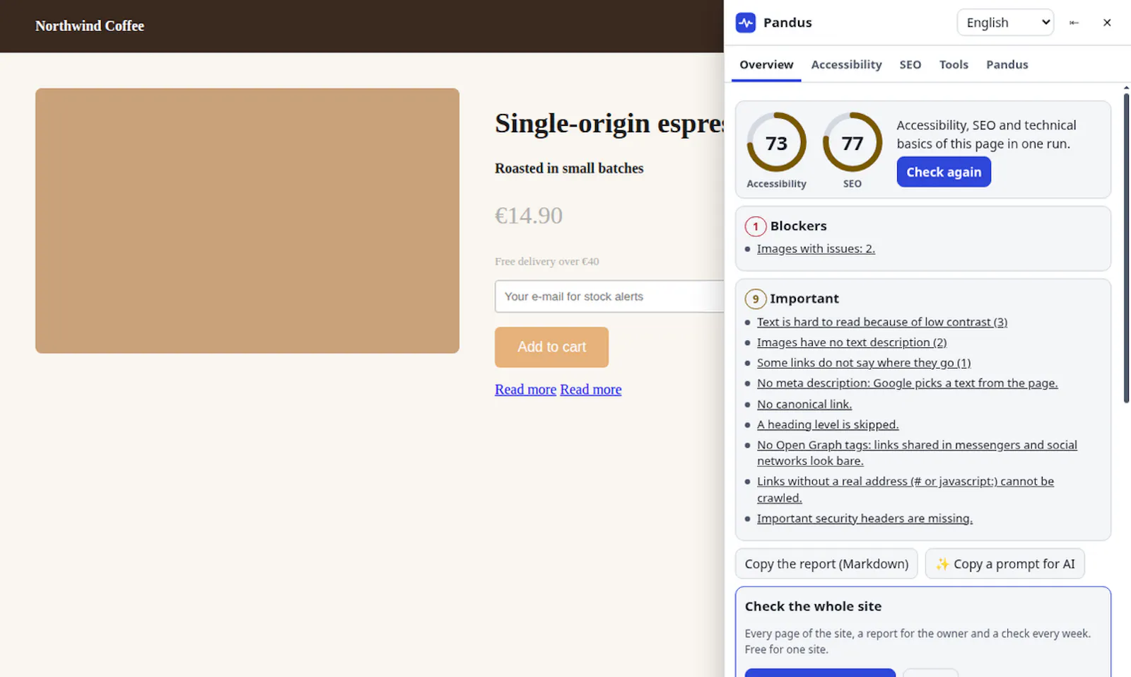The image size is (1131, 677).
Task: Click the 'Blockers' section heading
Action: point(798,226)
